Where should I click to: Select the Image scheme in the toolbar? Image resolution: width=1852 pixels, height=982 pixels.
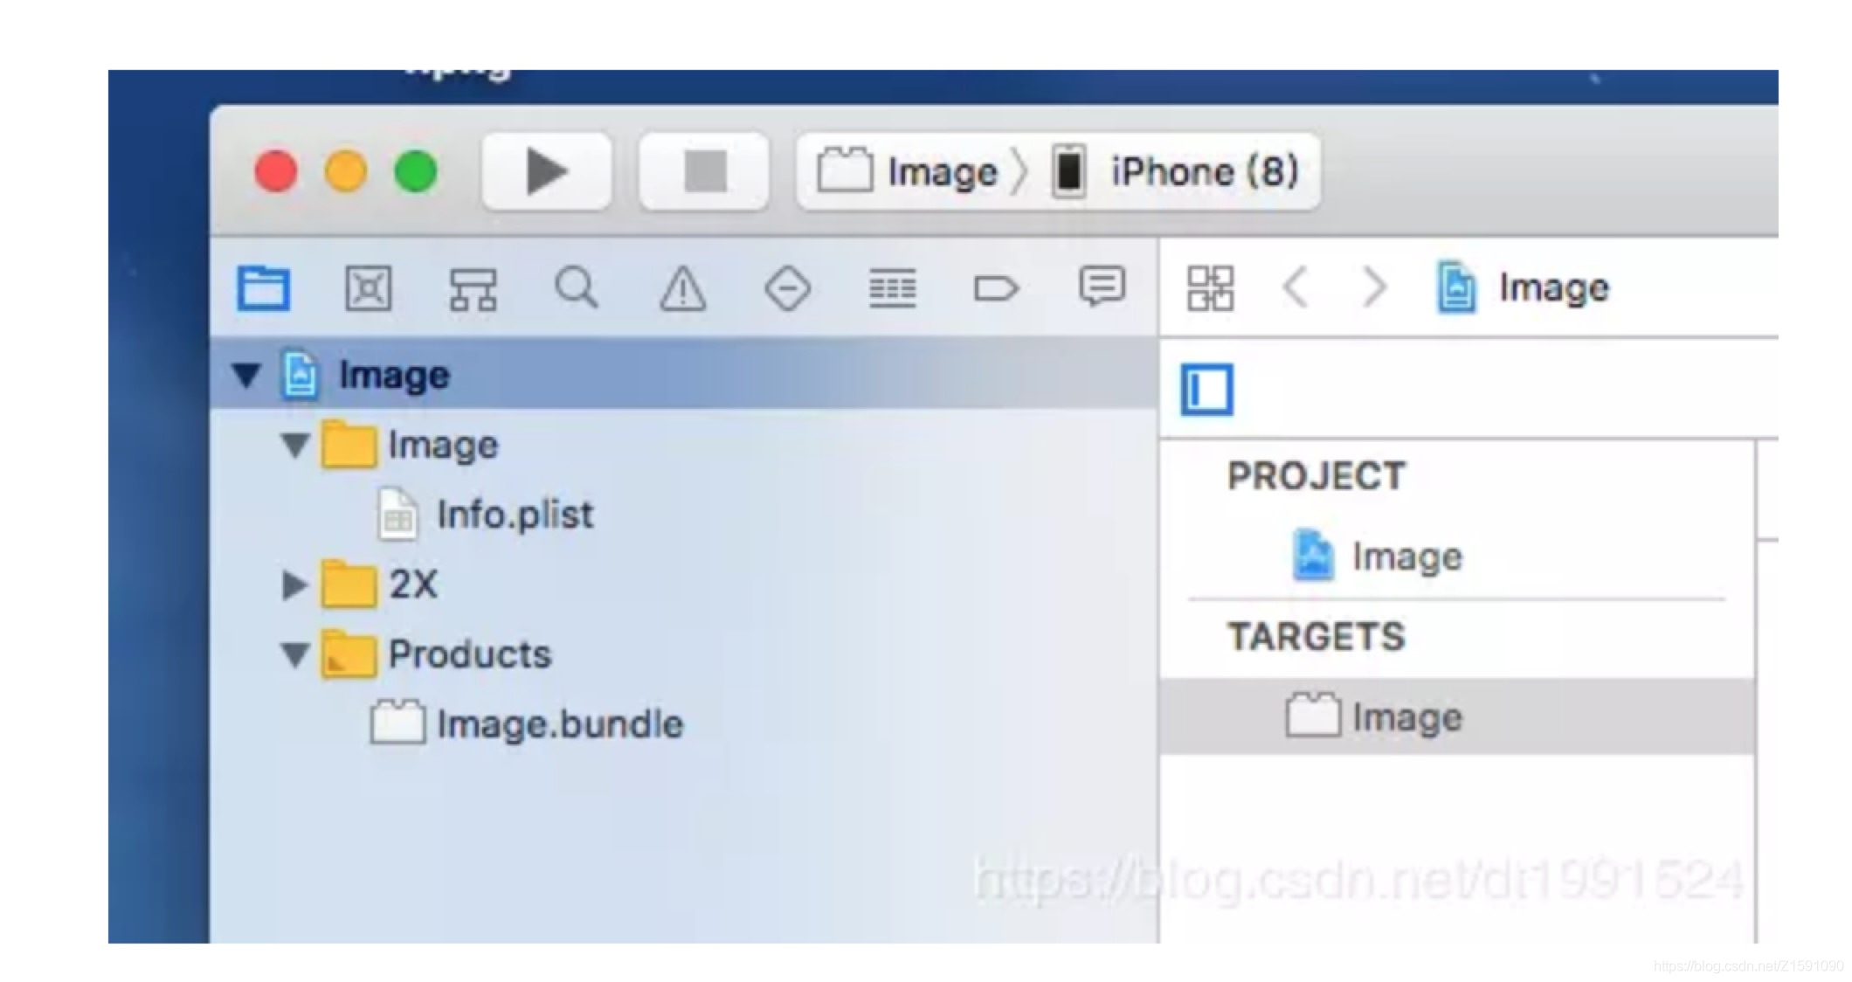pos(909,171)
